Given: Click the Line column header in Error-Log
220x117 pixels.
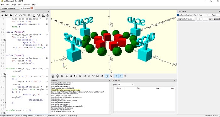Looking at the screenshot, I should click(x=157, y=88).
